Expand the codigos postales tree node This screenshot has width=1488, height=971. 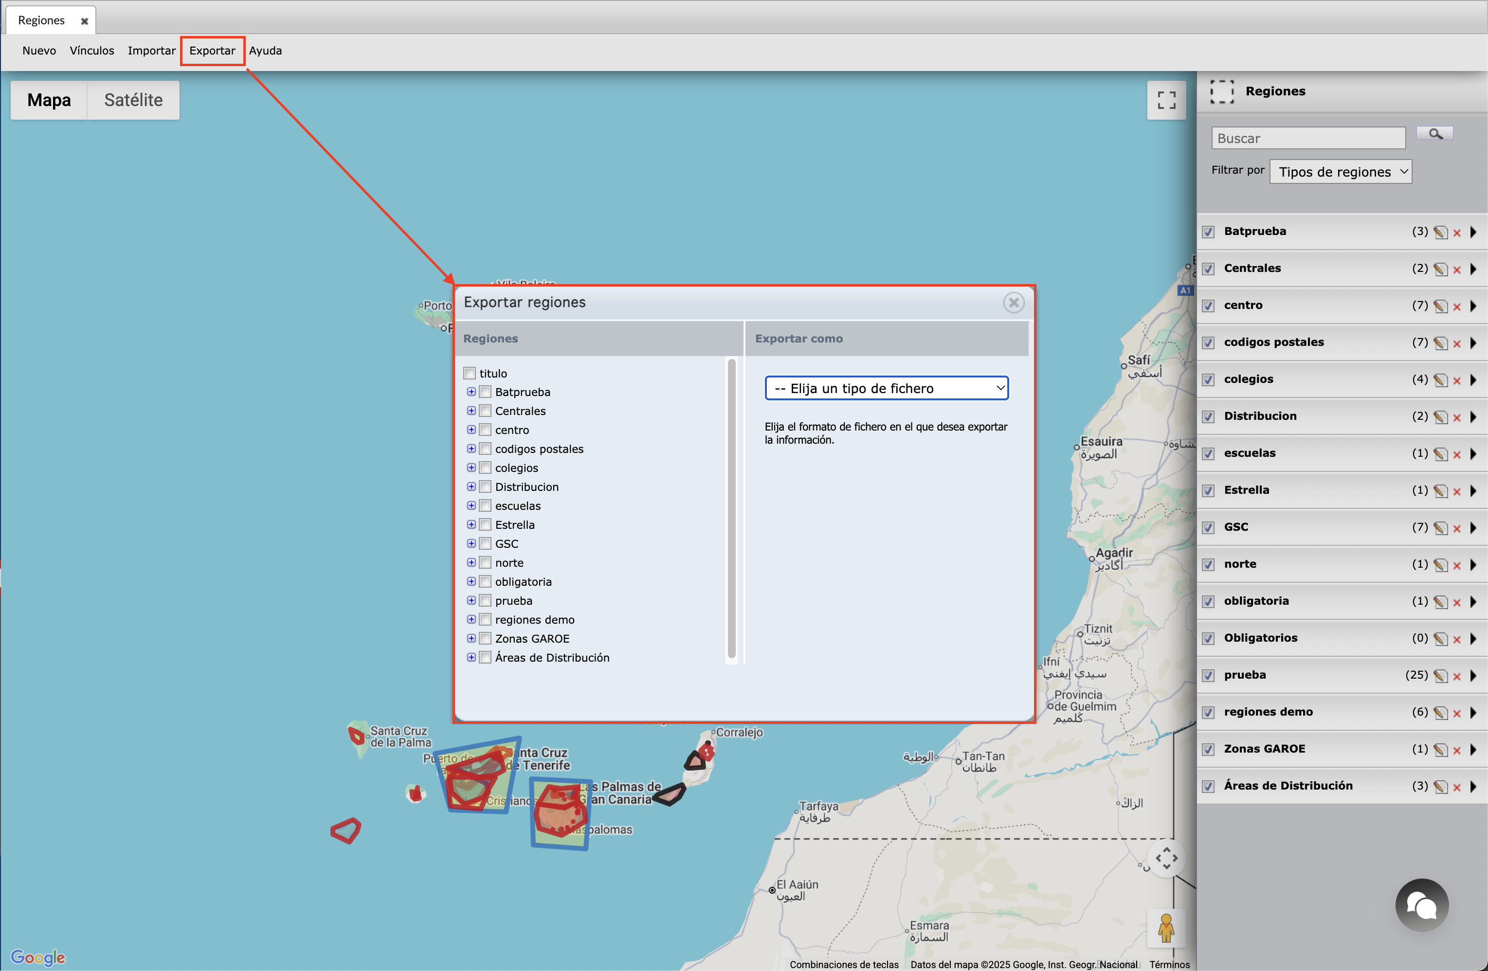coord(472,449)
